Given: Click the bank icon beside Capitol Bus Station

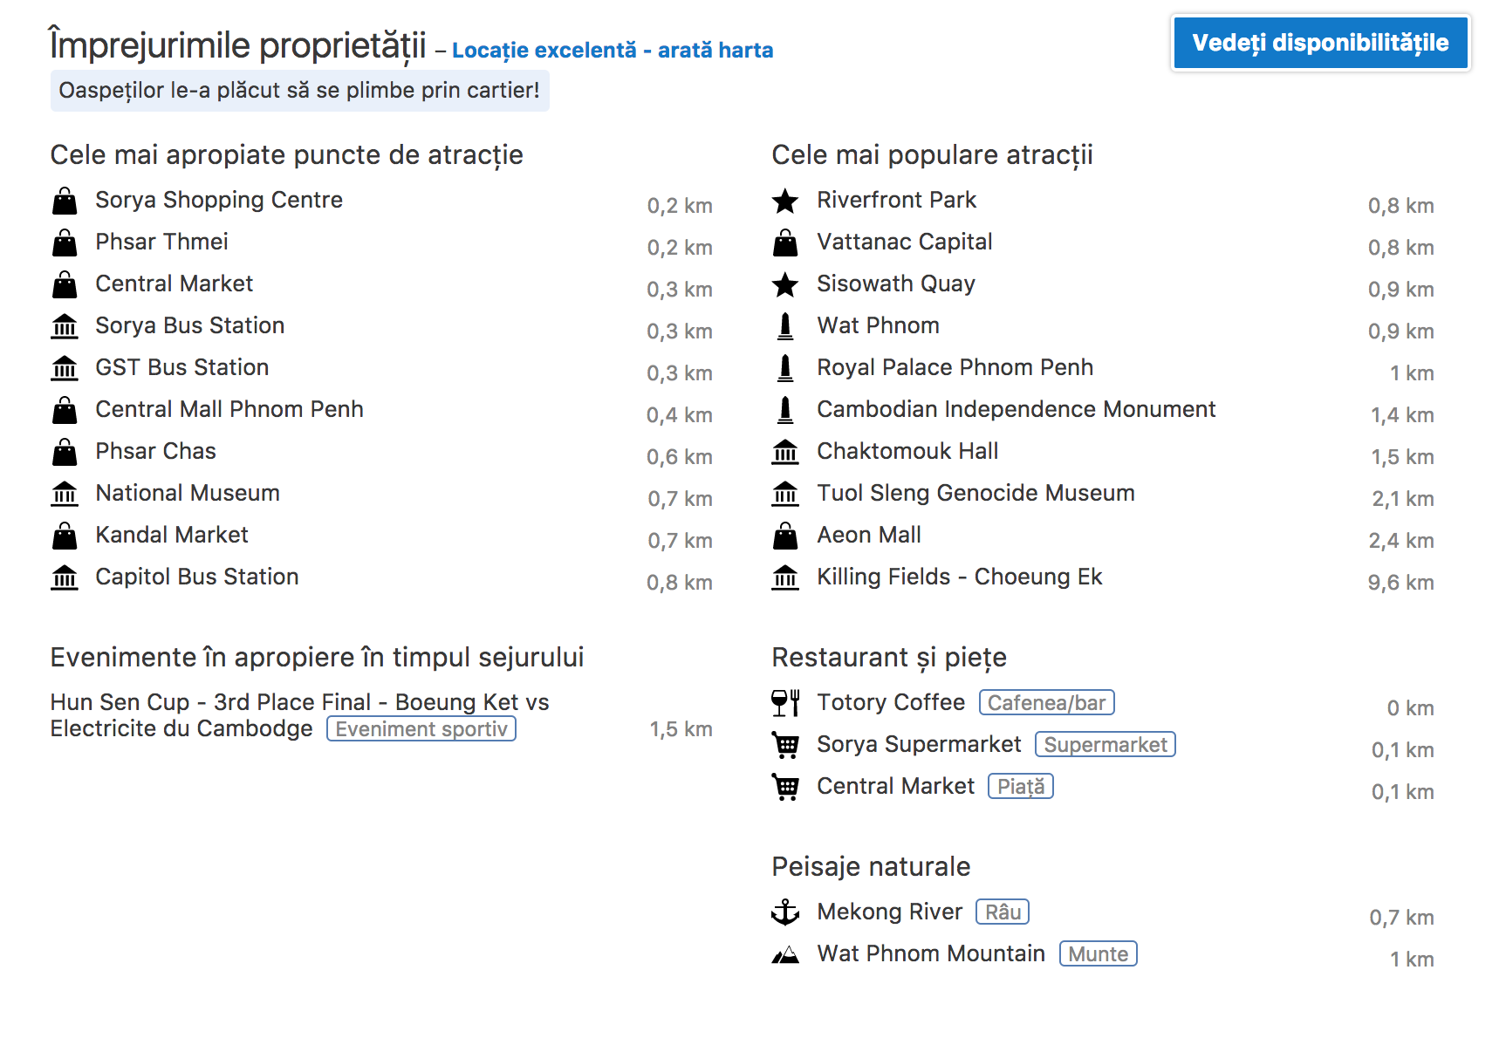Looking at the screenshot, I should pyautogui.click(x=65, y=577).
